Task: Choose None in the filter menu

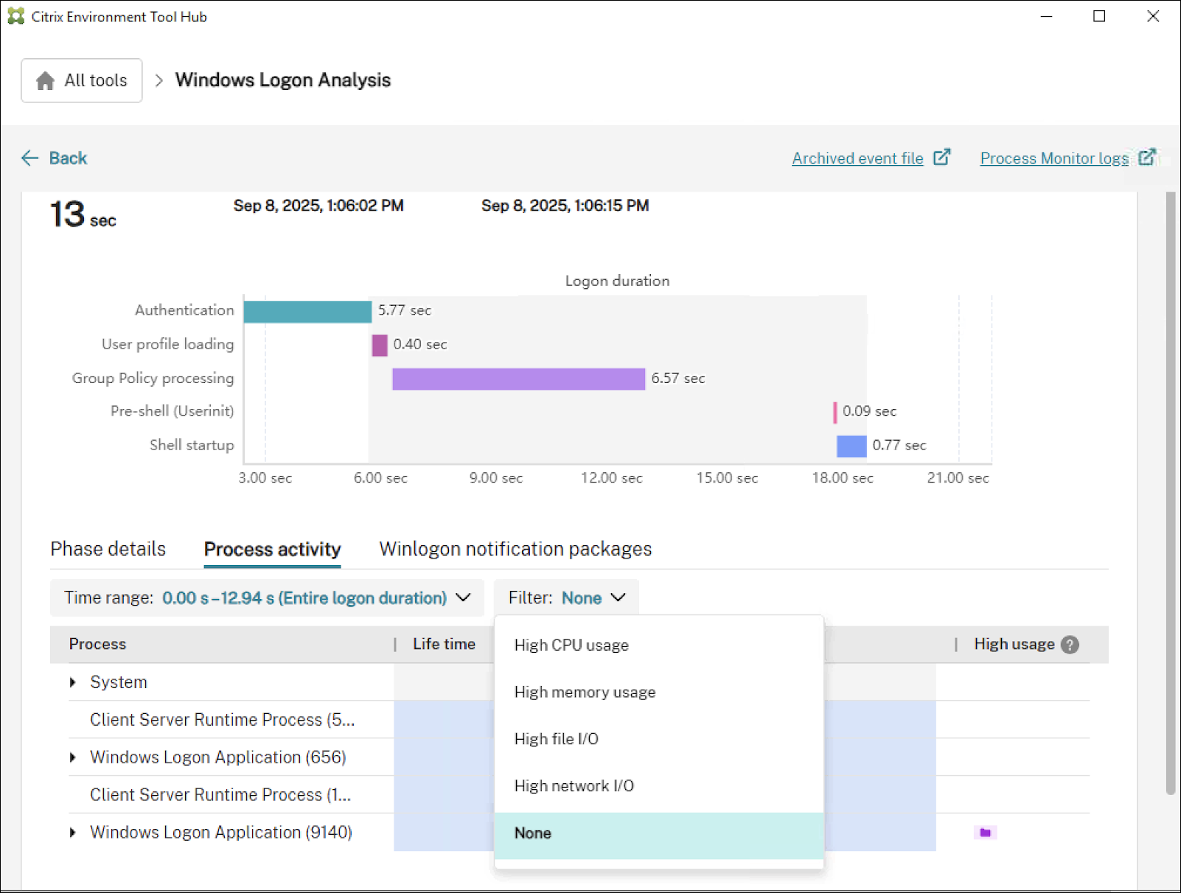Action: pyautogui.click(x=532, y=833)
